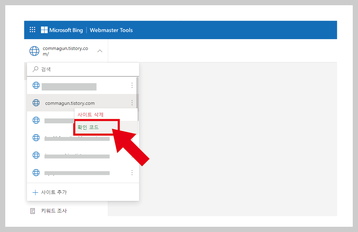Screen dimensions: 358x232
Task: Click globe icon beside commagun.tistory.com/ selector
Action: point(34,51)
